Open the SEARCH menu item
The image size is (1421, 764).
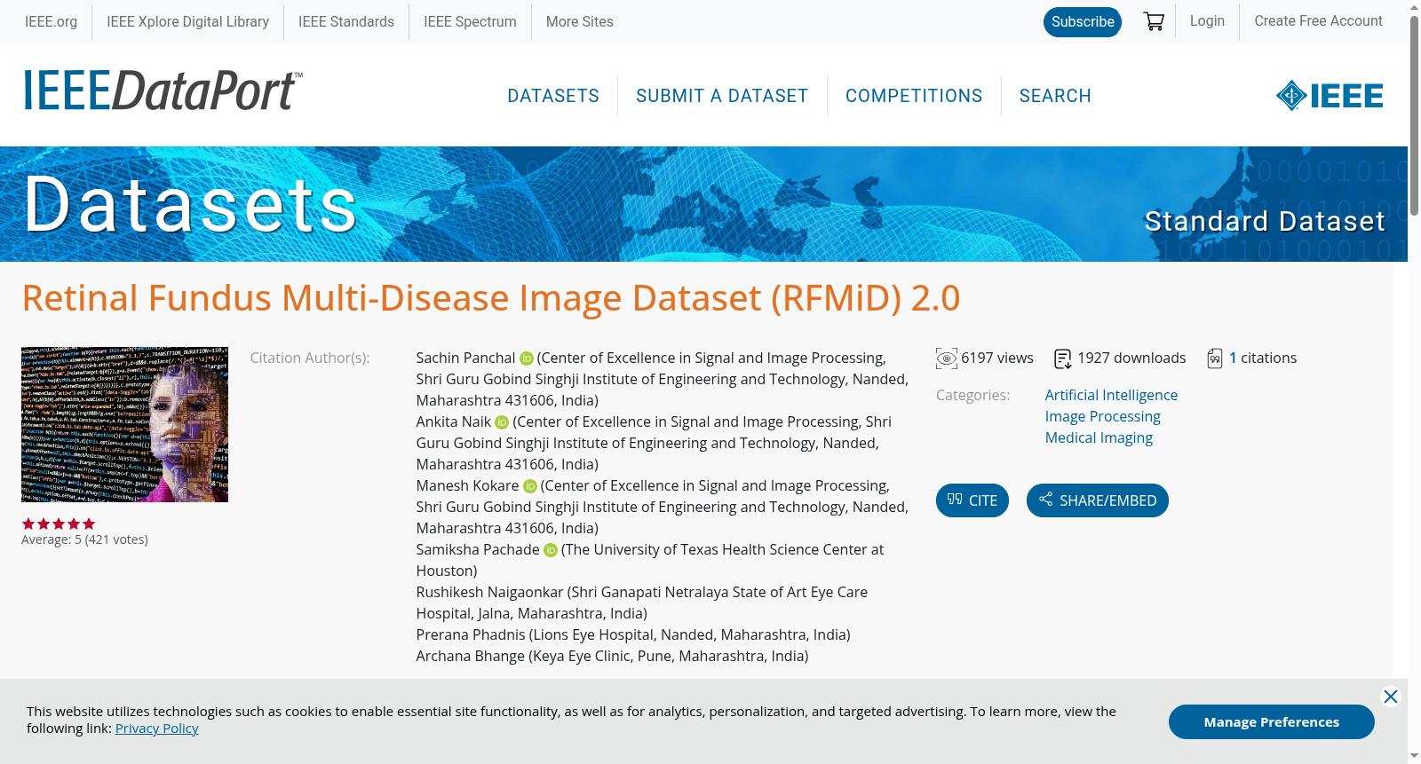[x=1055, y=96]
